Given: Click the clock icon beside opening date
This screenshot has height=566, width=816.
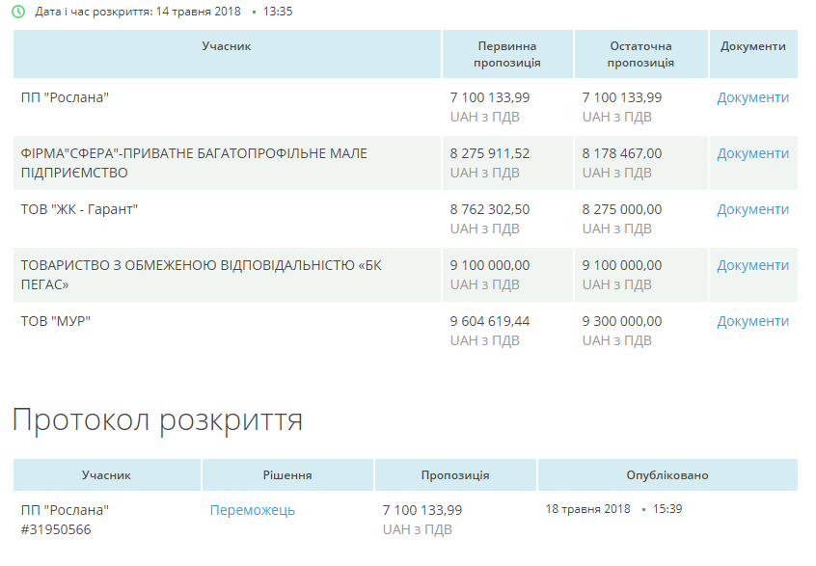Looking at the screenshot, I should click(x=18, y=12).
